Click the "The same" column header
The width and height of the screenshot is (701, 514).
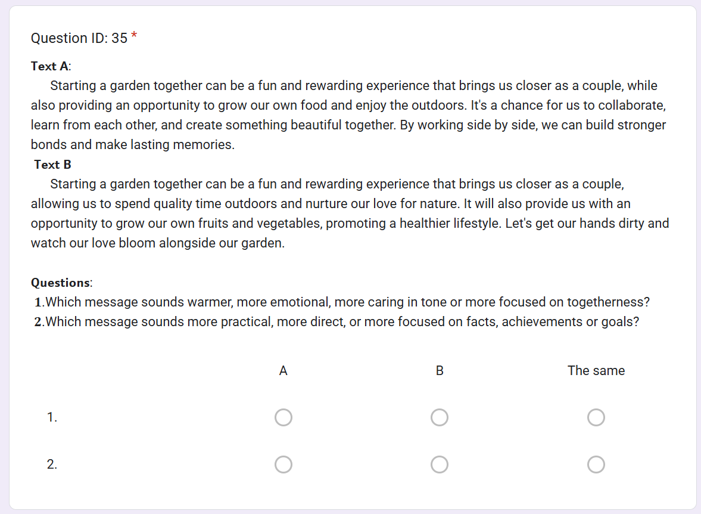596,371
